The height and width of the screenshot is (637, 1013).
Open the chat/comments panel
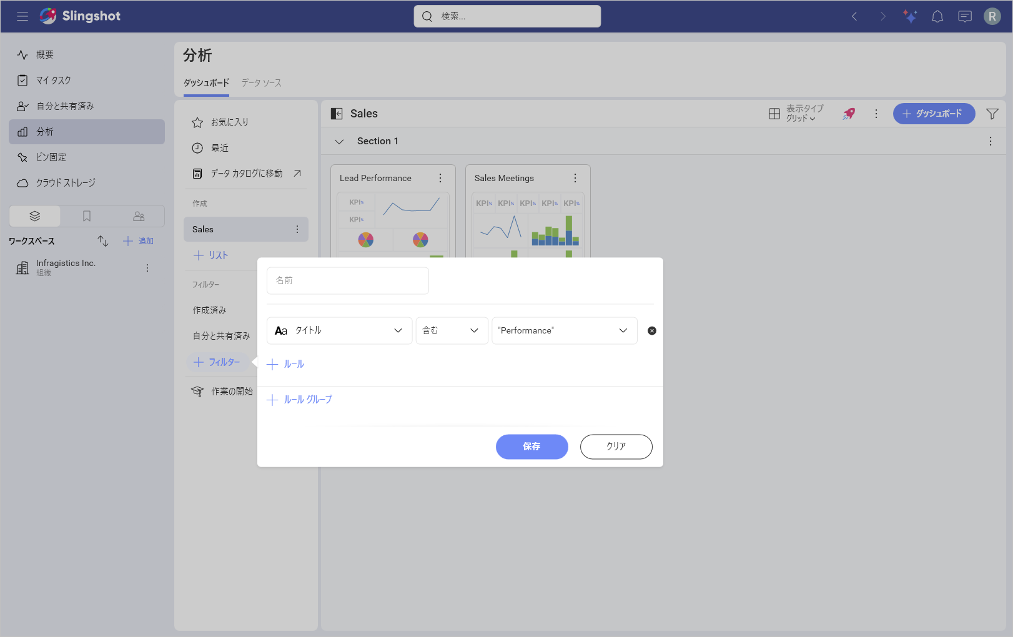pos(964,16)
